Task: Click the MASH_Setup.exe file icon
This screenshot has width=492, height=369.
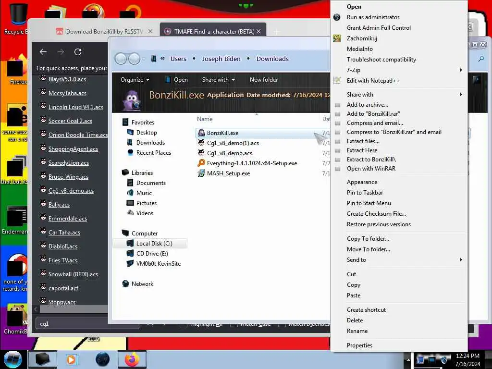Action: [201, 173]
